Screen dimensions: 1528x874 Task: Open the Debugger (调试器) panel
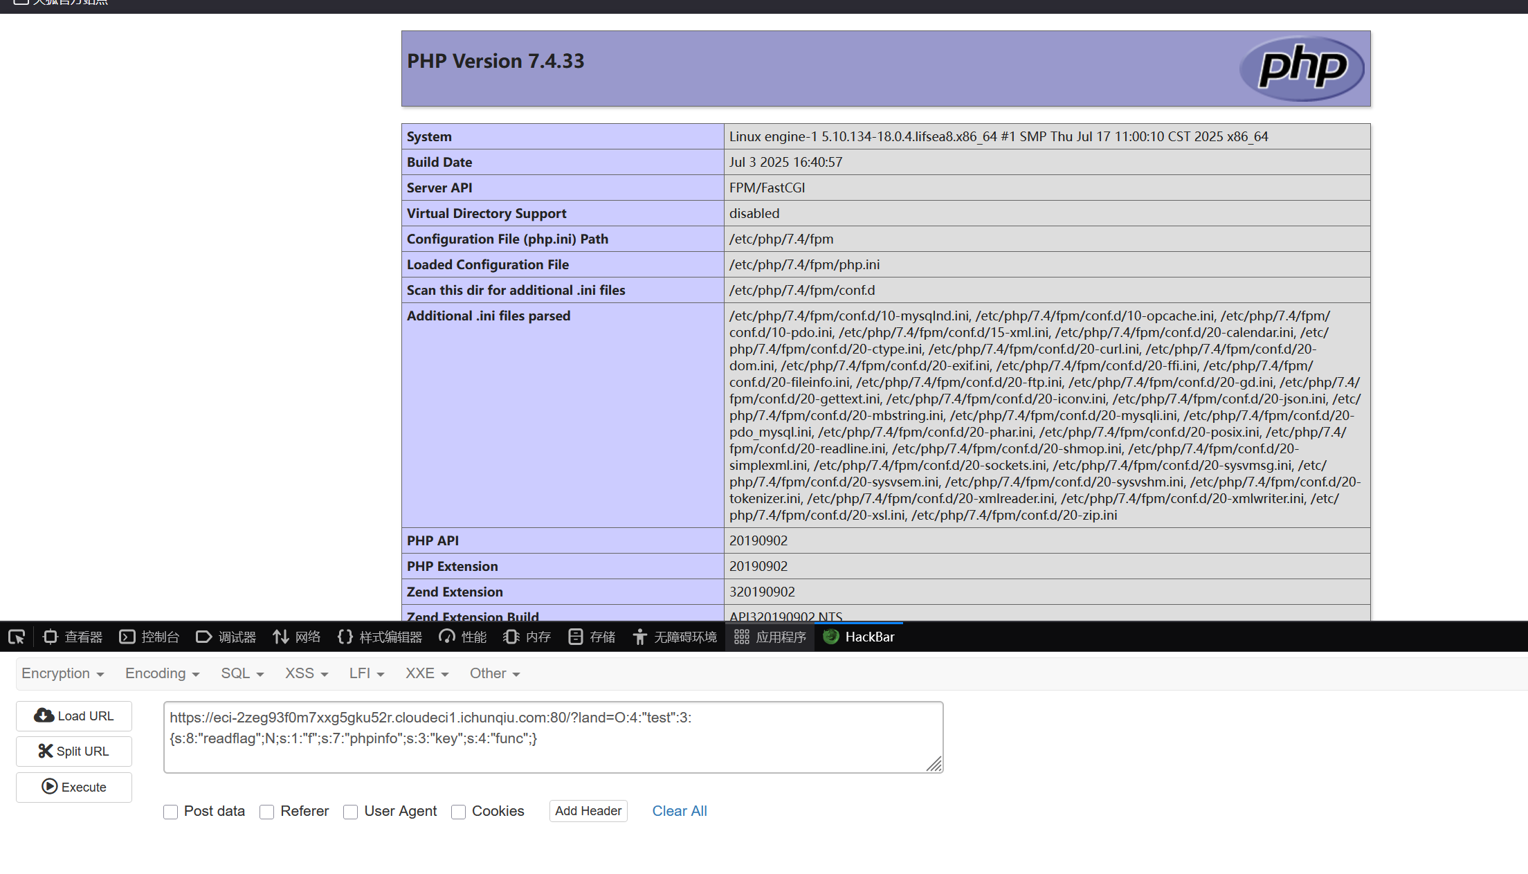pos(226,637)
